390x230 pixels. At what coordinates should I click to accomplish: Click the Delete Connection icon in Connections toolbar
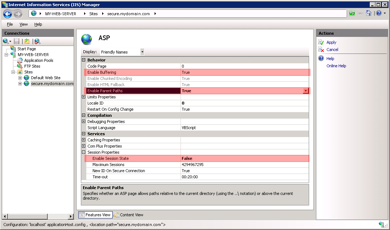pos(37,41)
